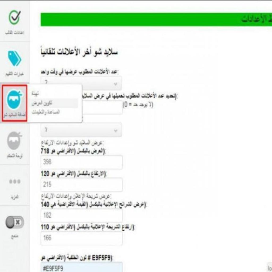The height and width of the screenshot is (272, 272).
Task: Click the 'المزيد' text label in sidebar
Action: click(x=15, y=197)
